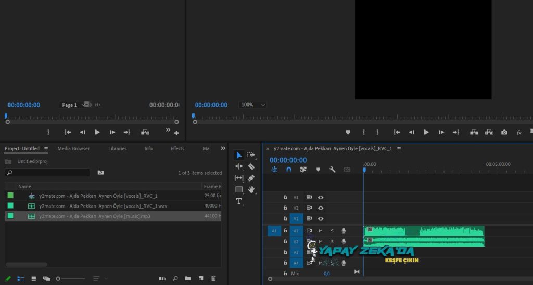
Task: Click Extract button in Program monitor
Action: [x=489, y=132]
